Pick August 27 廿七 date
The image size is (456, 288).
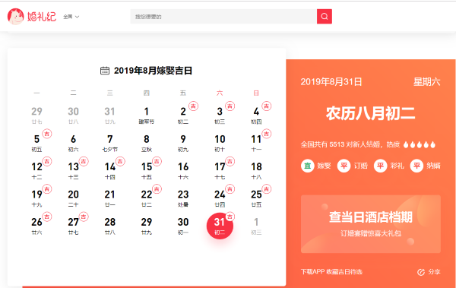tap(73, 226)
